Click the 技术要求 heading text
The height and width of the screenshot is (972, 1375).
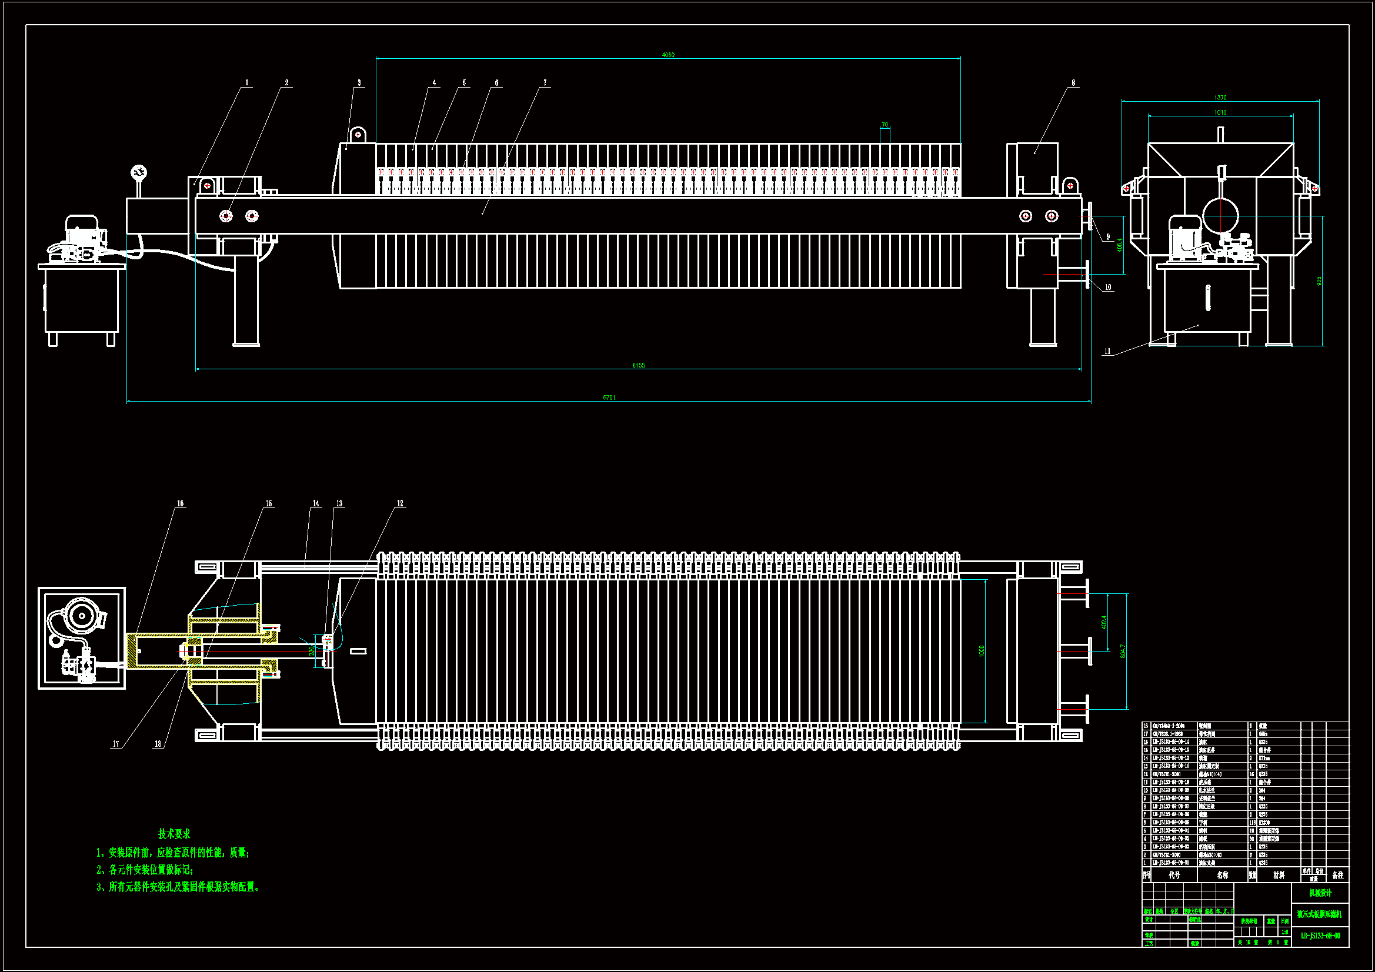174,834
